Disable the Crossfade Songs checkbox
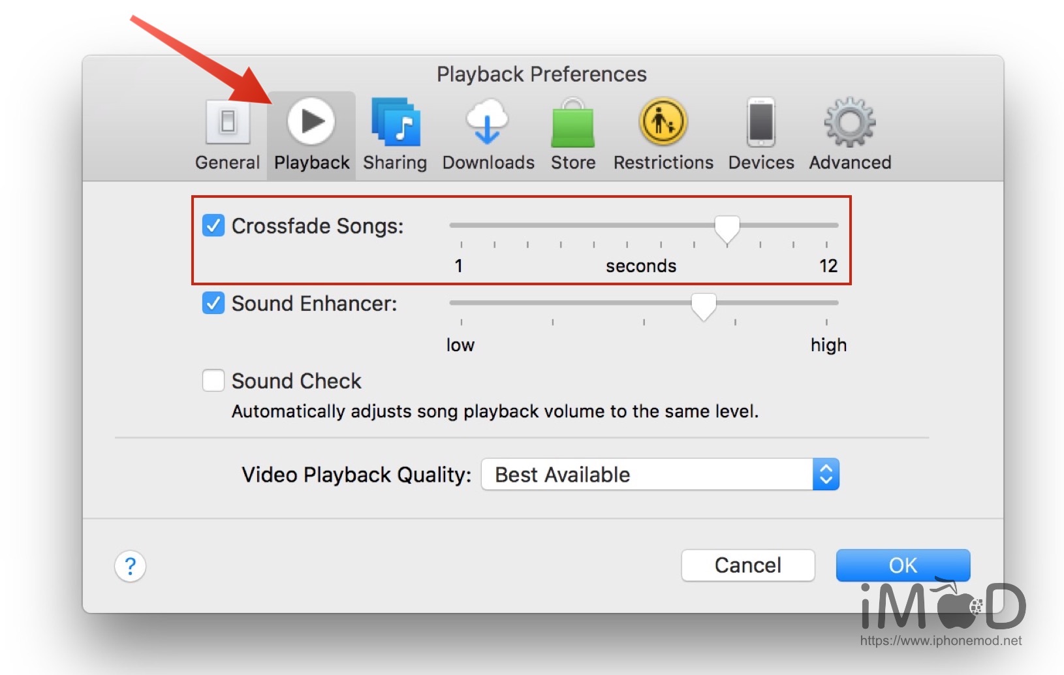1064x675 pixels. pos(213,226)
